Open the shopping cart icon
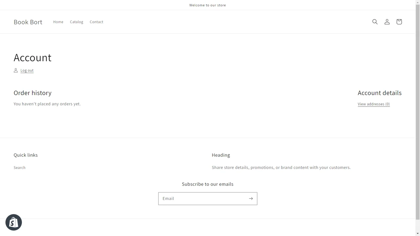This screenshot has width=420, height=236. tap(399, 22)
